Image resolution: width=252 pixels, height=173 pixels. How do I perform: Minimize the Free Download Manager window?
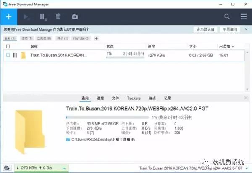tap(220, 4)
